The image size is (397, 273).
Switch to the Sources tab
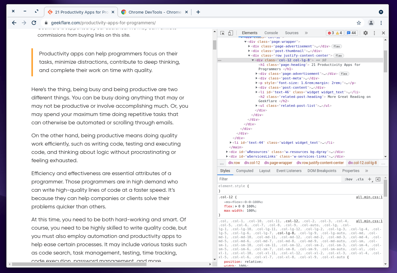pyautogui.click(x=292, y=33)
